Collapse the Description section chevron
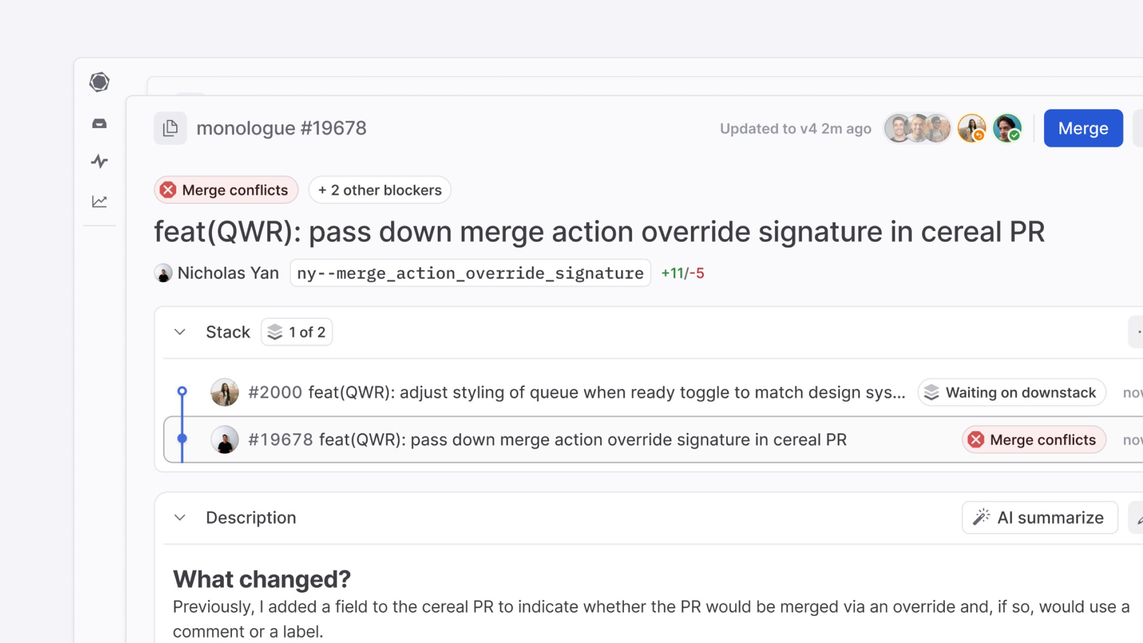The image size is (1143, 643). pos(180,518)
